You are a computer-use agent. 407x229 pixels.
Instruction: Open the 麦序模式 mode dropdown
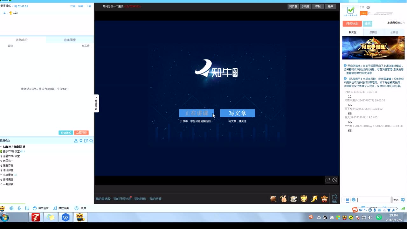click(x=7, y=6)
